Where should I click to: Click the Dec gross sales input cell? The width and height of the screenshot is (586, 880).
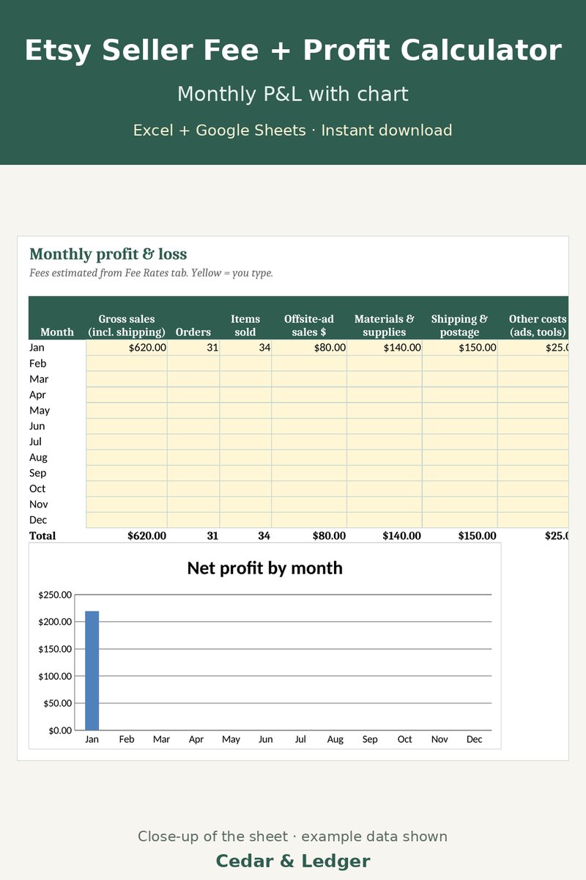127,520
